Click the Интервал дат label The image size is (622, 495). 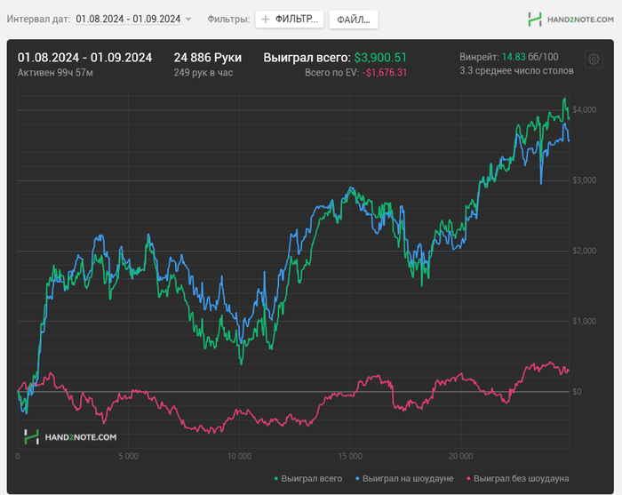tap(38, 19)
